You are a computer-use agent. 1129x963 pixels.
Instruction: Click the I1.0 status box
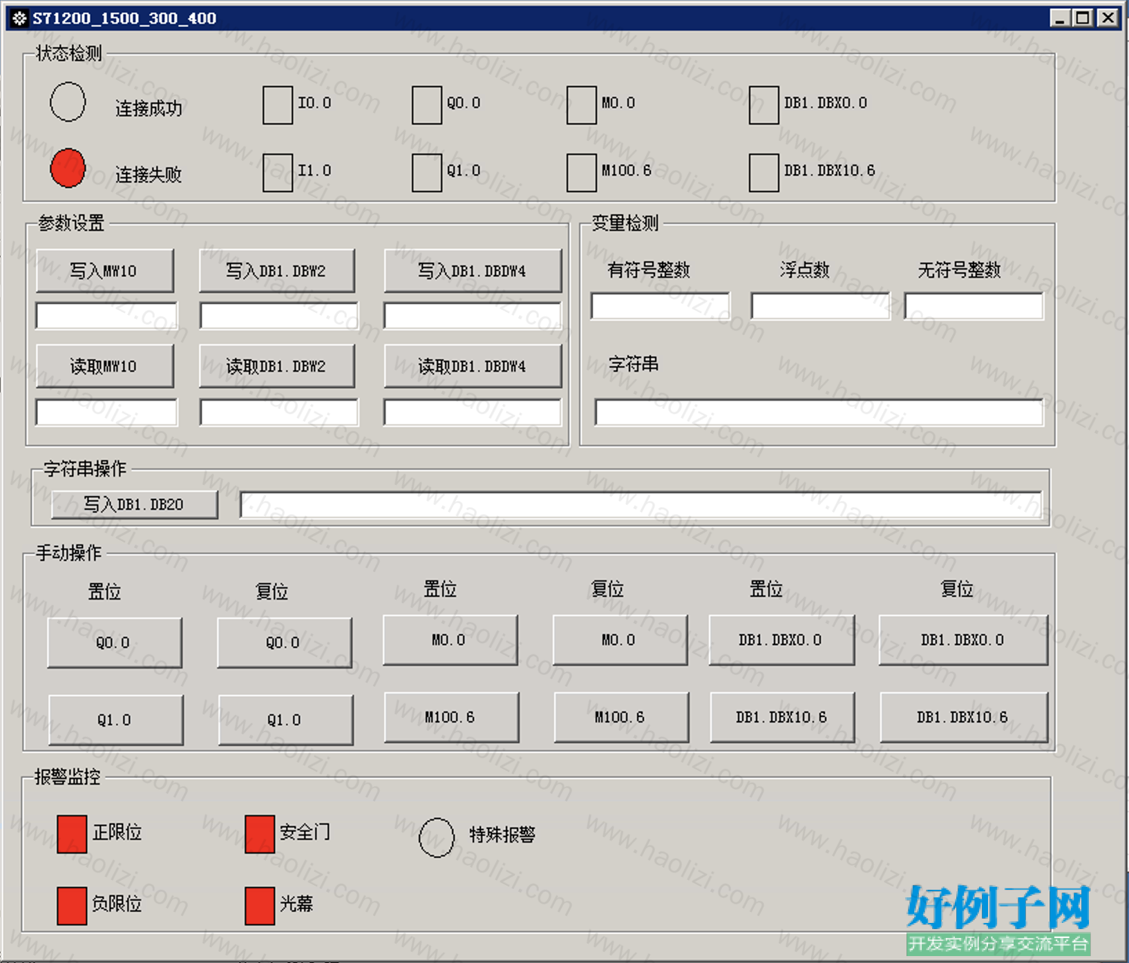[x=278, y=173]
